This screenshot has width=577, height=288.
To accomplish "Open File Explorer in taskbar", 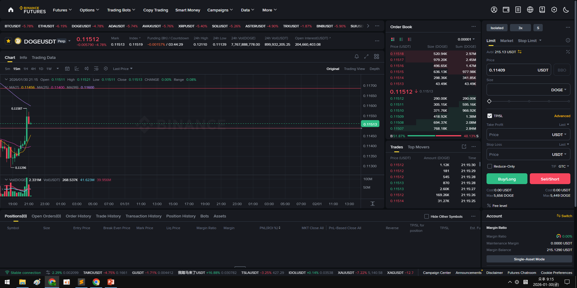I will click(22, 282).
